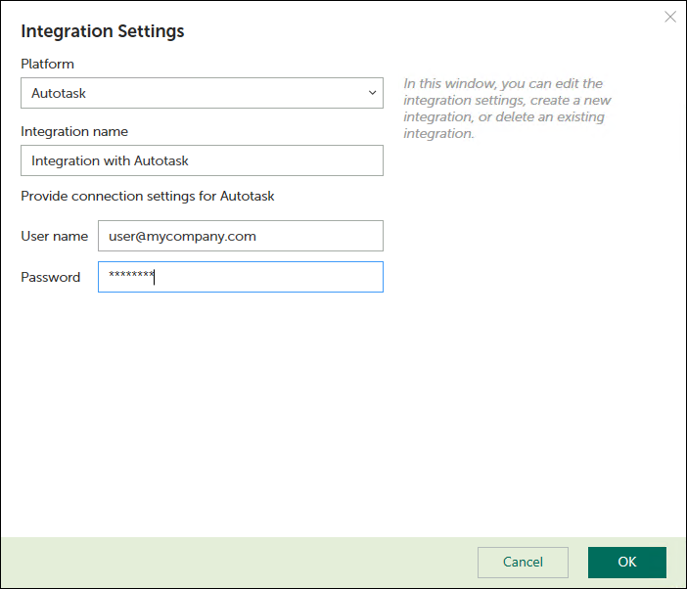Viewport: 687px width, 589px height.
Task: Click "Provide connection settings for Autotask" text
Action: [x=148, y=196]
